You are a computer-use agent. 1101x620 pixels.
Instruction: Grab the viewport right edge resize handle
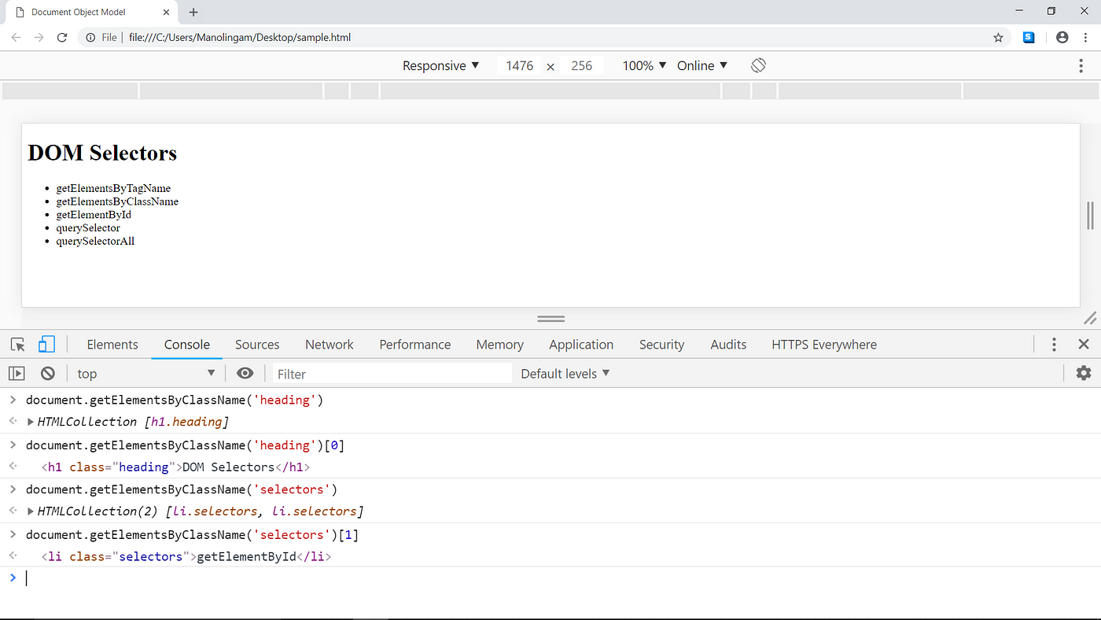pos(1090,215)
